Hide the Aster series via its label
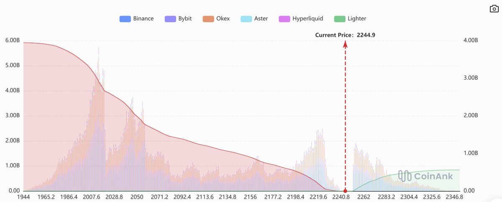The width and height of the screenshot is (502, 202). point(261,19)
